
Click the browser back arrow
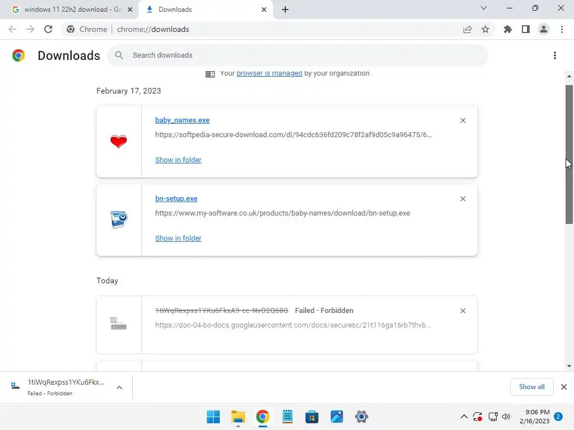click(x=12, y=29)
